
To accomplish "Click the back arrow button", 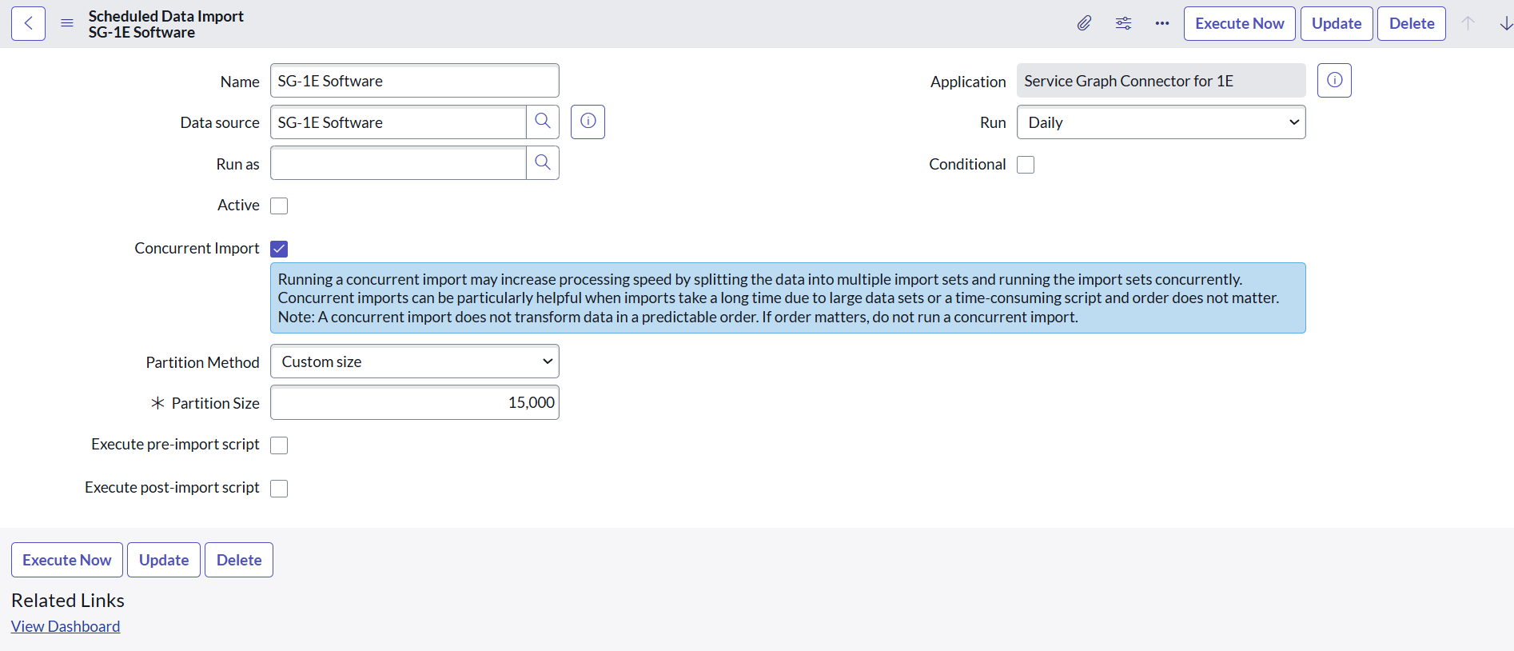I will 28,24.
